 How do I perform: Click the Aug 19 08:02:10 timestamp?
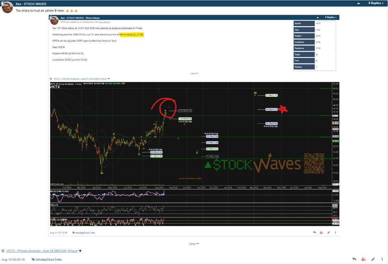tap(13, 259)
